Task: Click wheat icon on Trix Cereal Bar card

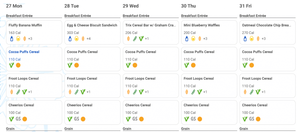Action: tap(128, 39)
